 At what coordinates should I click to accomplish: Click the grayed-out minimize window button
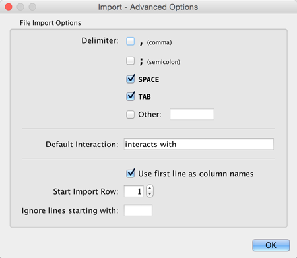point(20,7)
